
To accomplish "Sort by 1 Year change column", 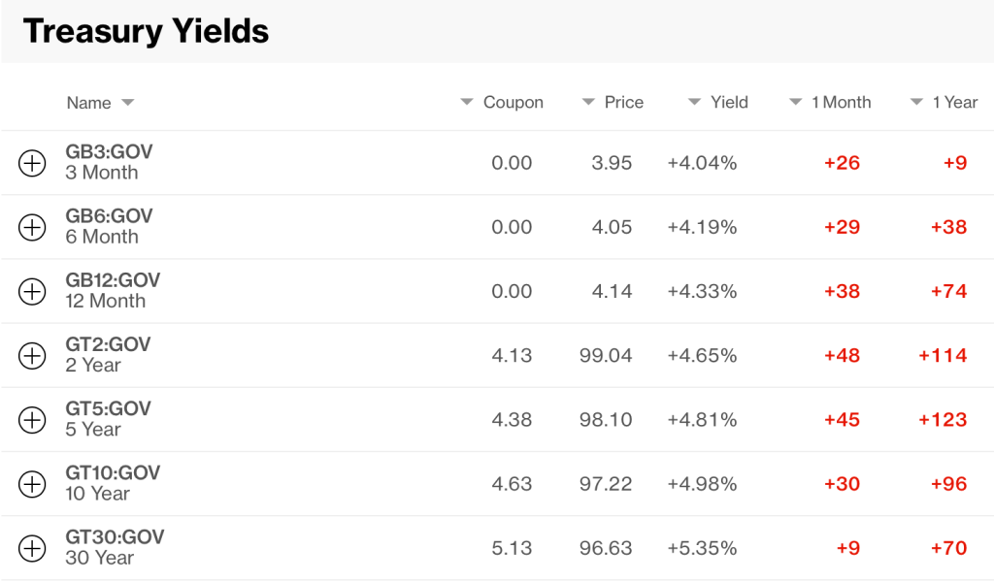I will pos(944,102).
